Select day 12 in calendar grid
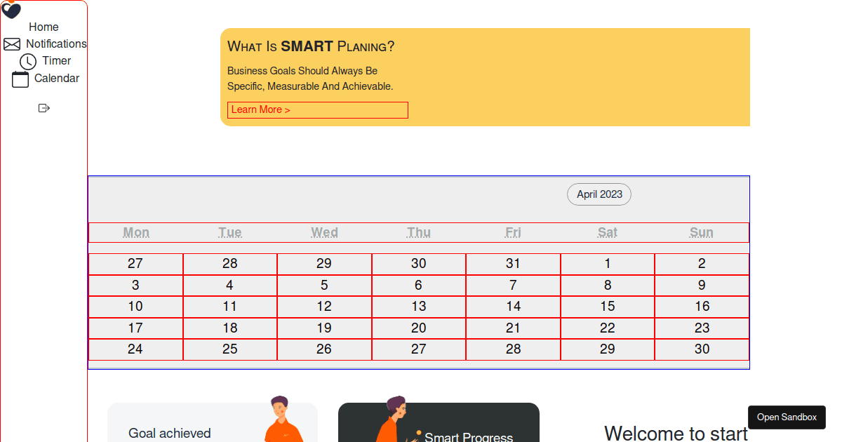This screenshot has width=842, height=442. click(324, 307)
